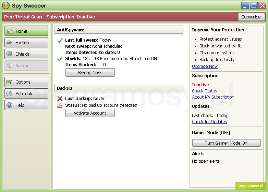The image size is (268, 192).
Task: Click 'No backup account detected' status text
Action: tap(110, 105)
